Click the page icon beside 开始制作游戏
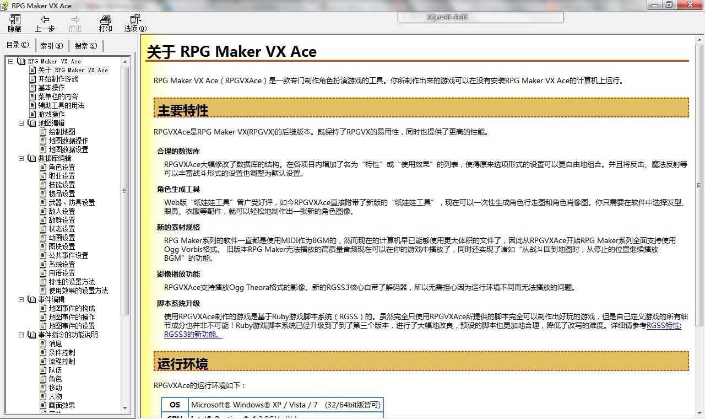Screen dimensions: 705x419 tap(33, 79)
